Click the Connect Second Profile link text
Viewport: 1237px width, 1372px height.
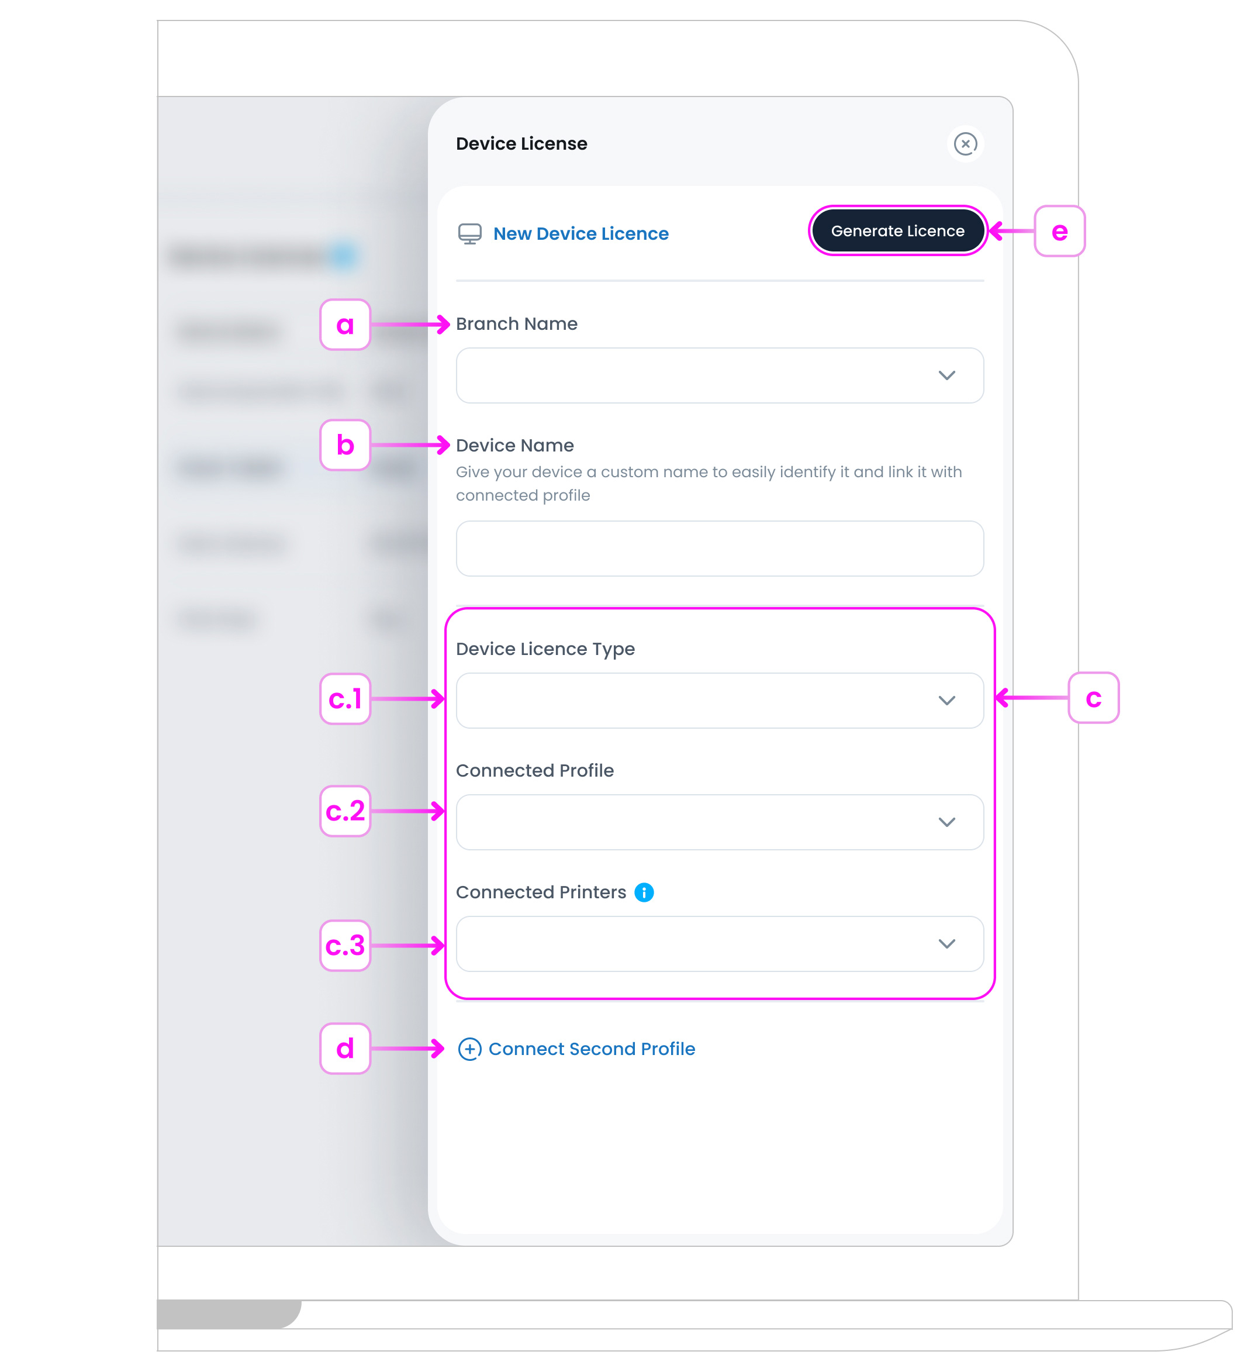click(591, 1049)
